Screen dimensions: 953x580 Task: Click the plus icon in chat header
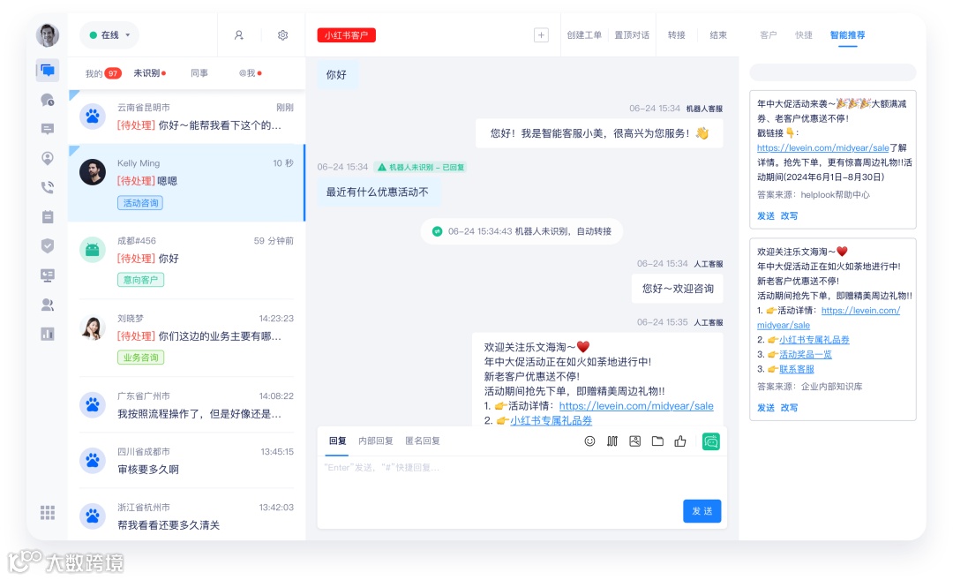pyautogui.click(x=541, y=35)
